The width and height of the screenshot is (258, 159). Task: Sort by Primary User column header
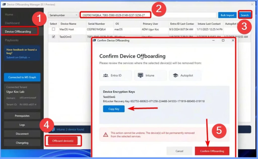(x=150, y=24)
